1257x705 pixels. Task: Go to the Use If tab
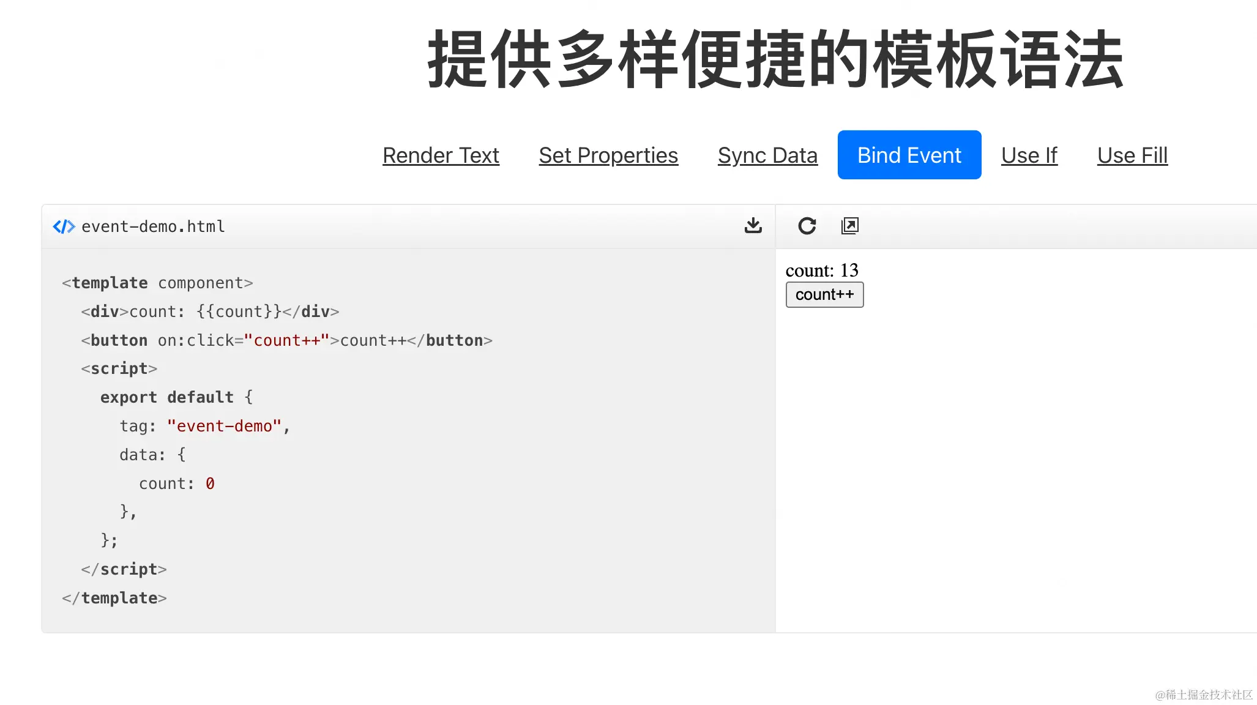point(1029,155)
